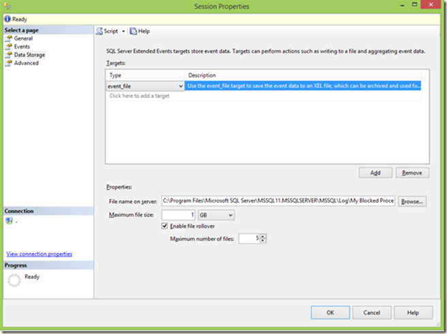Select the Events page icon
The width and height of the screenshot is (447, 334).
[9, 47]
